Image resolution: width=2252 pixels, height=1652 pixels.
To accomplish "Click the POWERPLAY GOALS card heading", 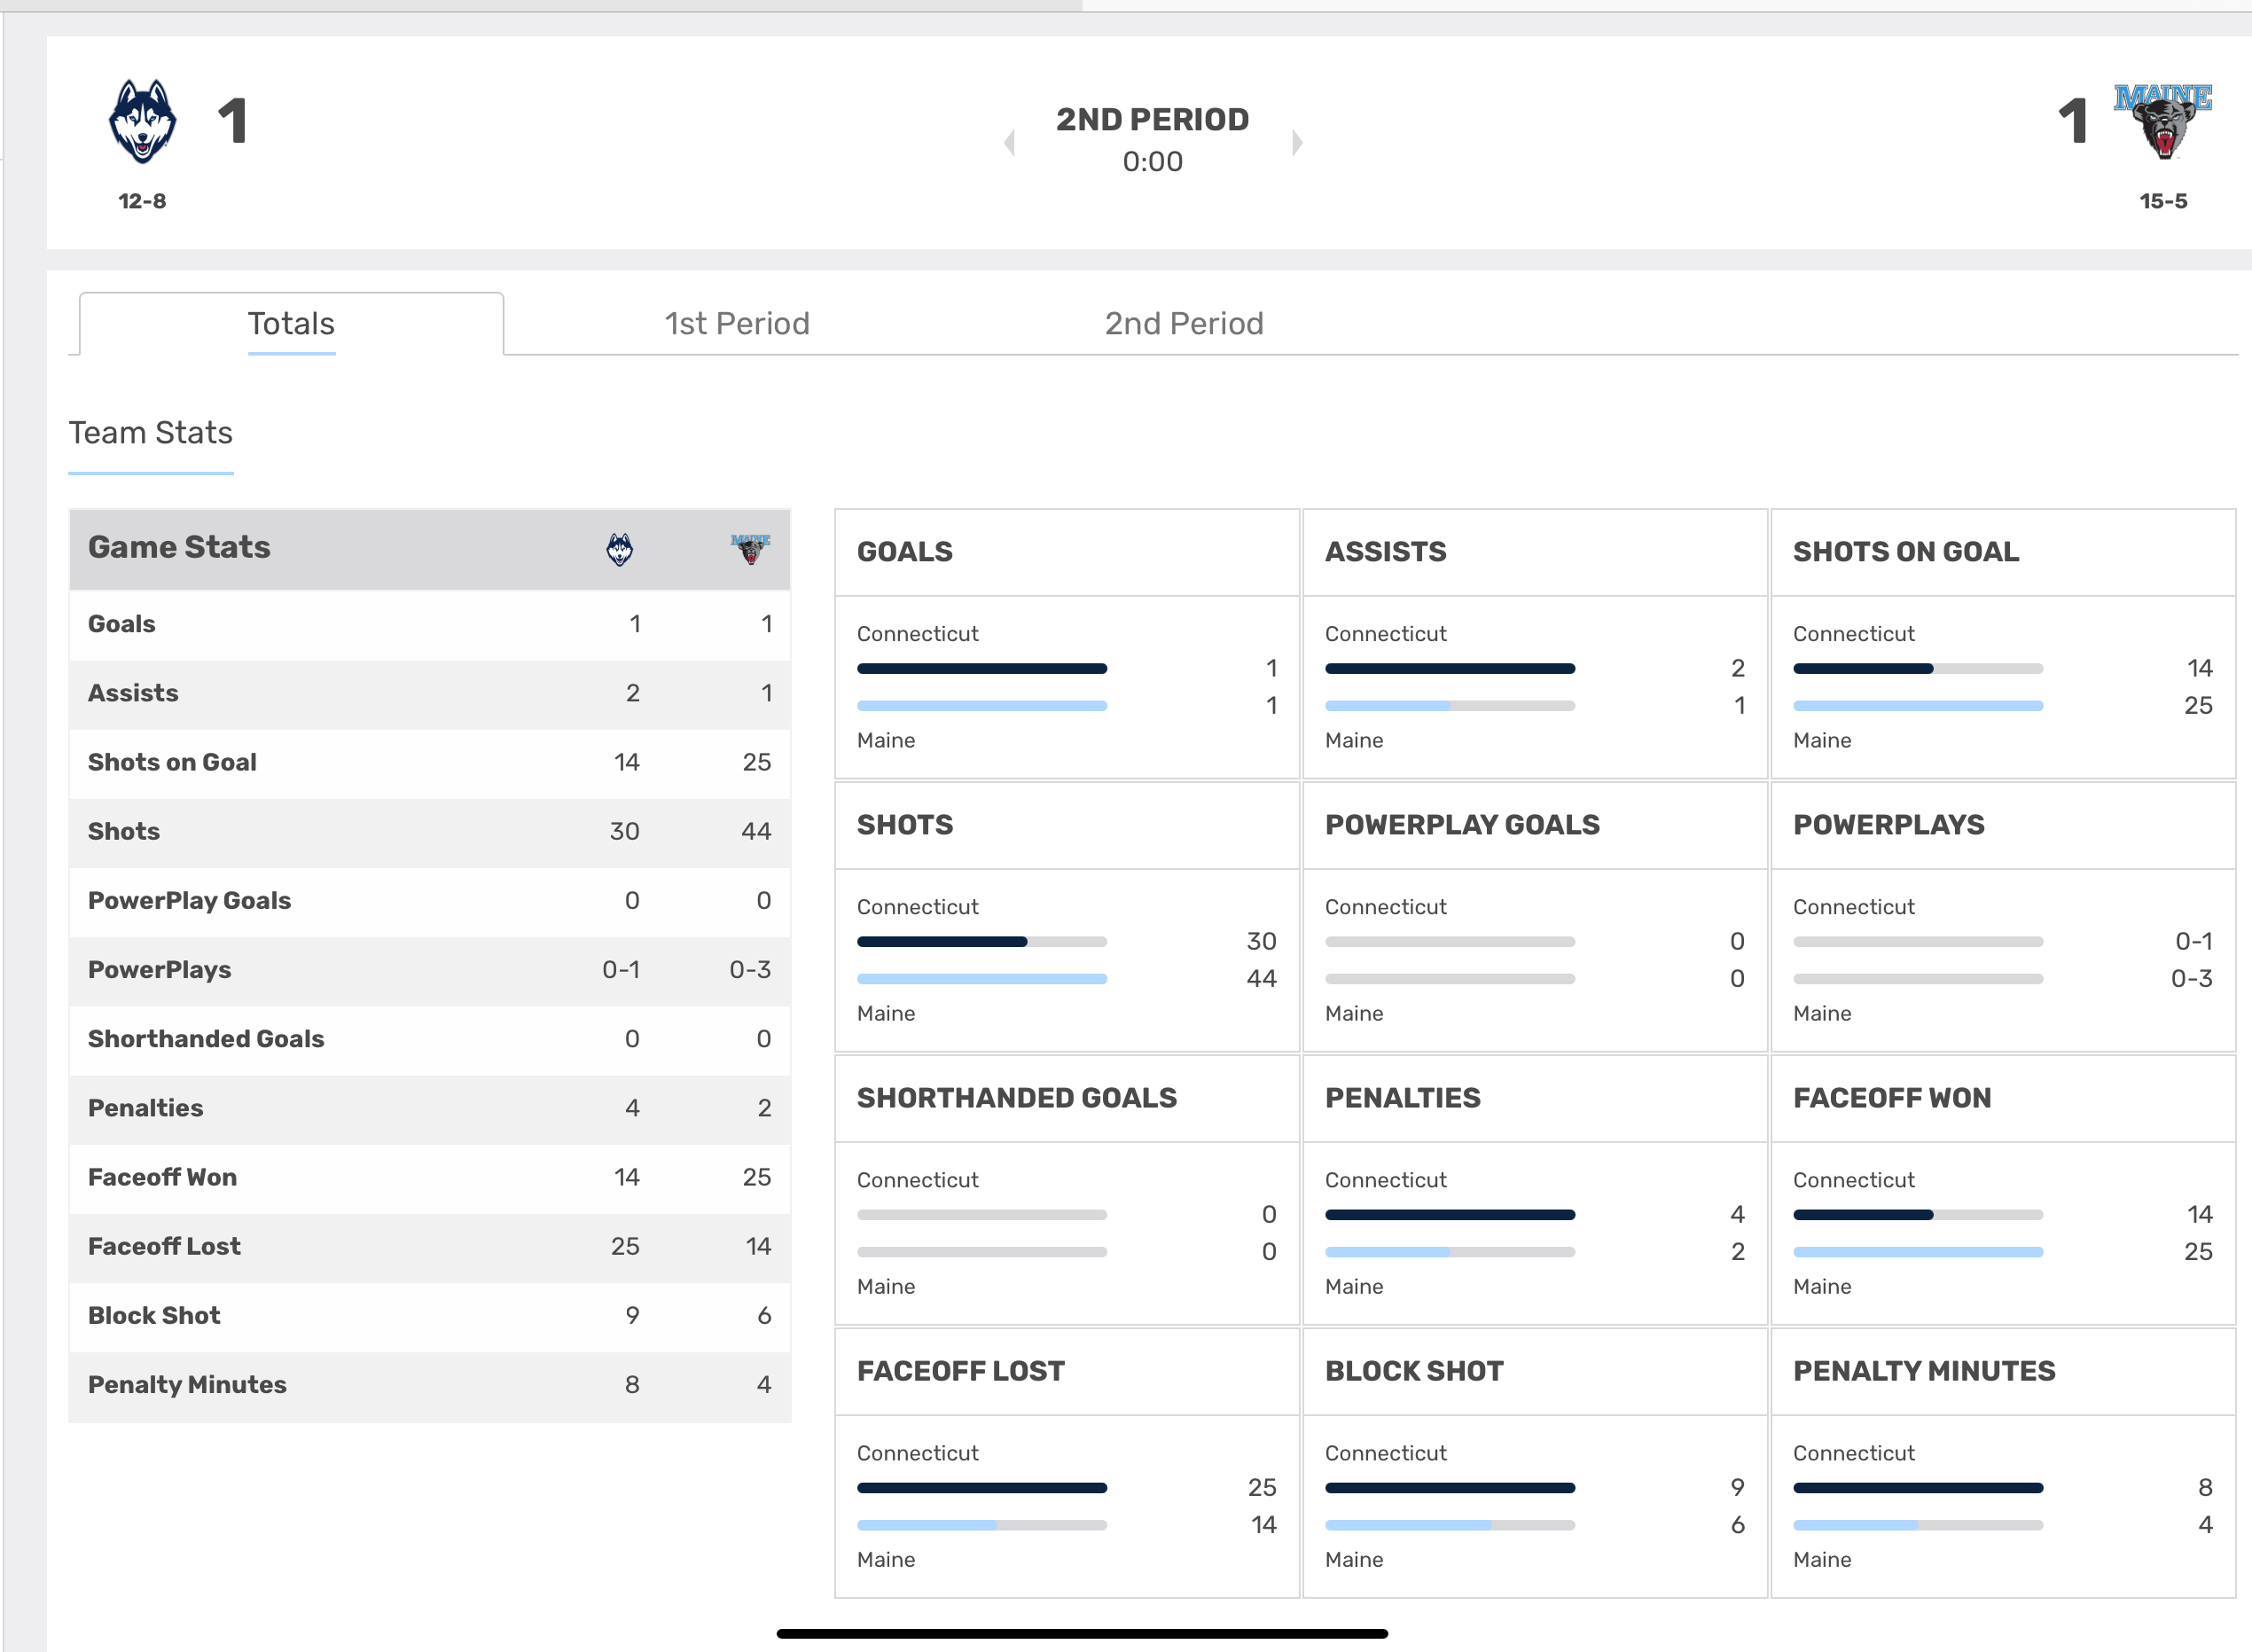I will [1462, 825].
